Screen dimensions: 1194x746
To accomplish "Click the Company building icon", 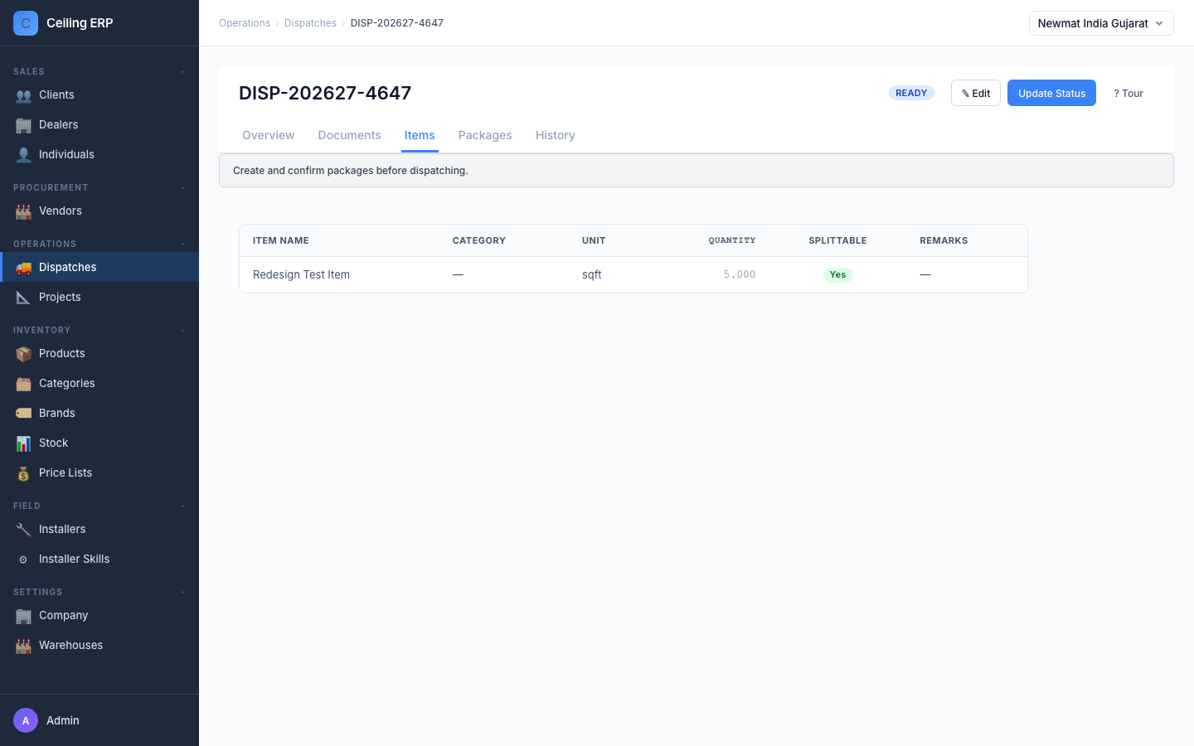I will click(x=23, y=616).
